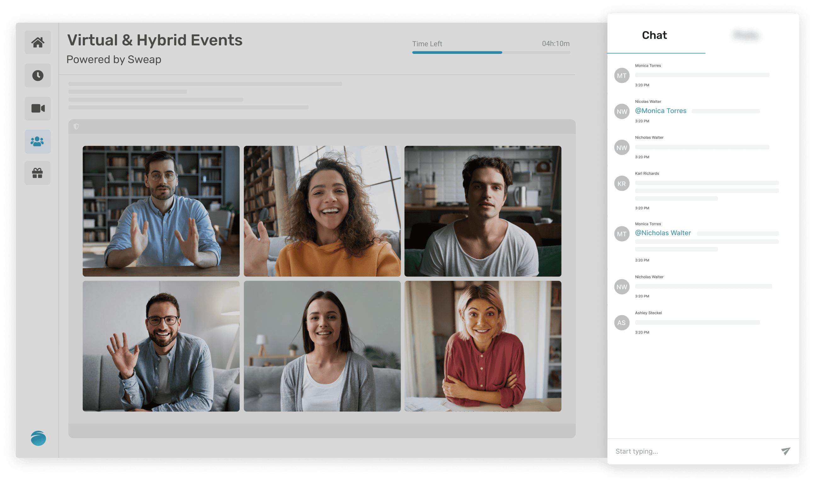Click the shield icon above video grid
Image resolution: width=815 pixels, height=483 pixels.
[76, 127]
